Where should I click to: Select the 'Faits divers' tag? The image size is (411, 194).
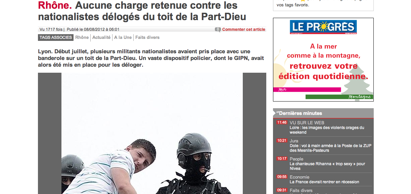pos(147,38)
